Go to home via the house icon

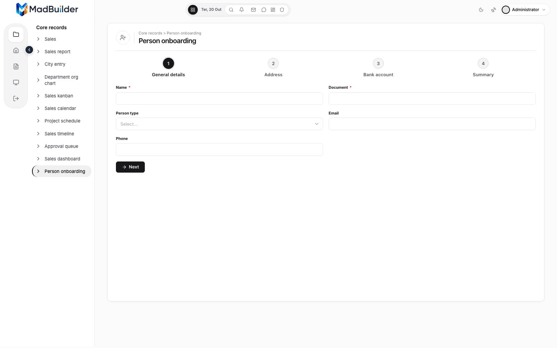[x=16, y=50]
